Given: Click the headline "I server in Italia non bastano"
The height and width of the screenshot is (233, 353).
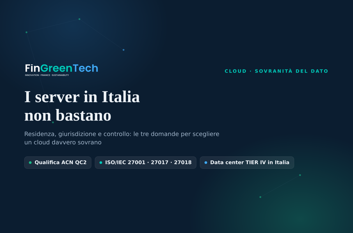Looking at the screenshot, I should pyautogui.click(x=82, y=106).
